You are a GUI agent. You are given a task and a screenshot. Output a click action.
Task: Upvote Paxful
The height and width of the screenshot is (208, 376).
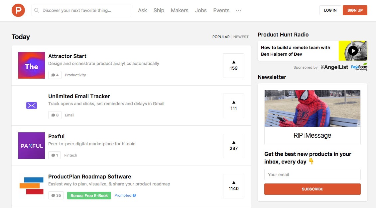[x=233, y=146]
